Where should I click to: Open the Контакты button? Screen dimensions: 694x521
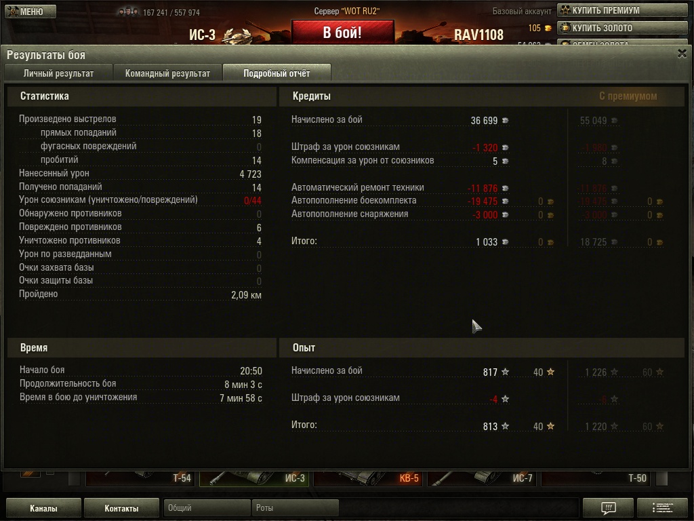[121, 508]
